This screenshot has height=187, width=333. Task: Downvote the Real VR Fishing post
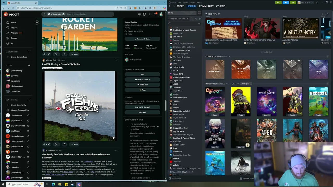click(49, 144)
